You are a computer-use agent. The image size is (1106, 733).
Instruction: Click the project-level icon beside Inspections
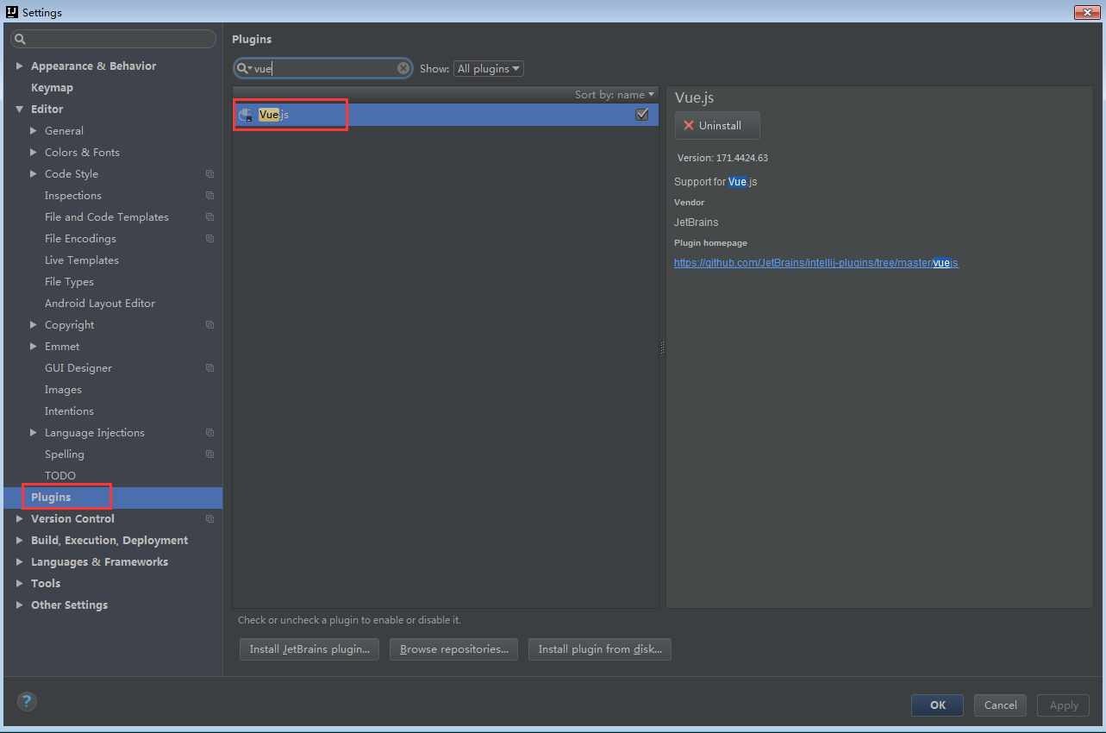click(x=209, y=196)
